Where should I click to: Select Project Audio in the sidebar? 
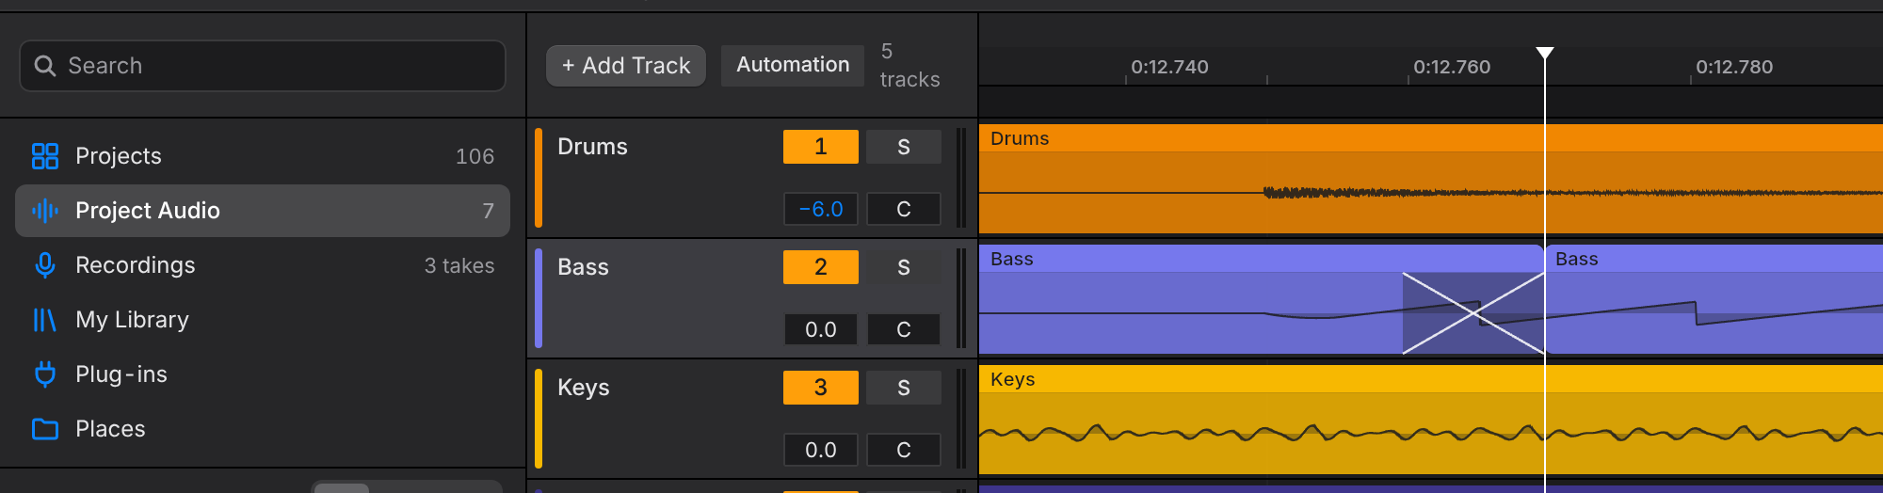pyautogui.click(x=263, y=211)
